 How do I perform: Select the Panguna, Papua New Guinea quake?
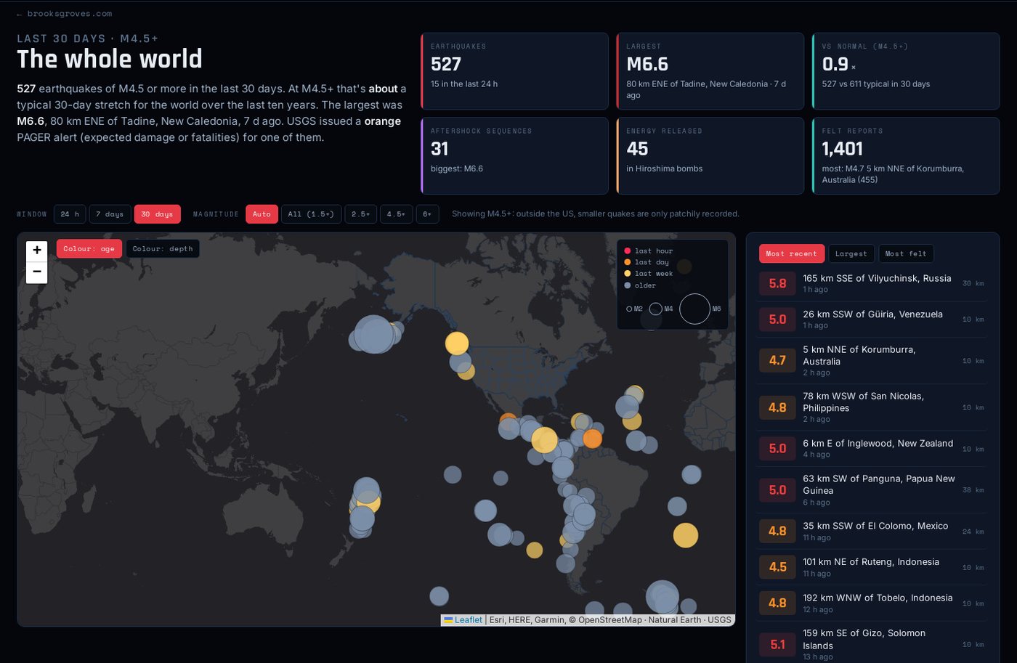[872, 490]
